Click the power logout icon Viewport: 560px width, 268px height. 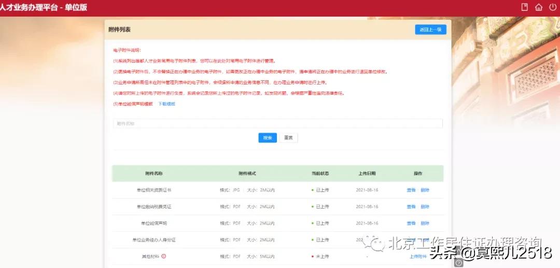tap(553, 7)
